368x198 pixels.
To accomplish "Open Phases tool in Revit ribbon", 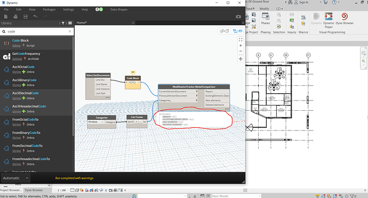I will [x=266, y=19].
